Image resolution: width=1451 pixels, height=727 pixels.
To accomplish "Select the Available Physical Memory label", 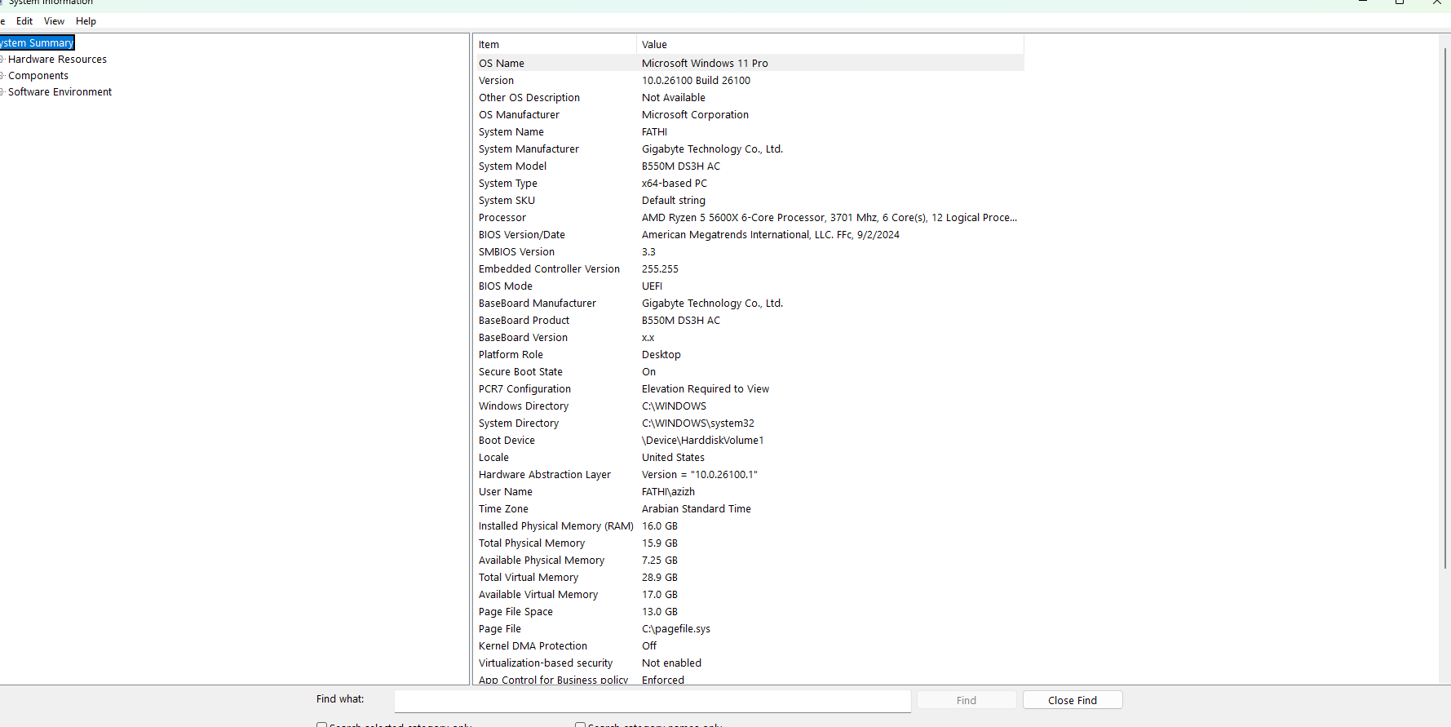I will tap(542, 561).
